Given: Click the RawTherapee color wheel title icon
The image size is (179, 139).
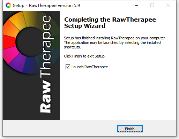Looking at the screenshot, I should (8, 5).
